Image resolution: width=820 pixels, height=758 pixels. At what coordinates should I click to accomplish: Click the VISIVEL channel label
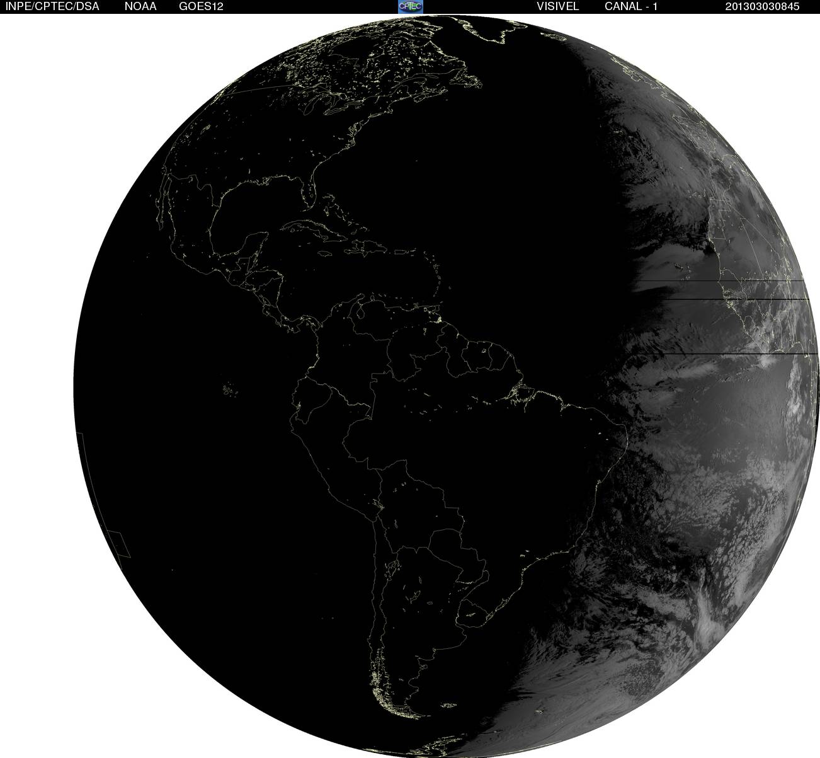coord(557,6)
